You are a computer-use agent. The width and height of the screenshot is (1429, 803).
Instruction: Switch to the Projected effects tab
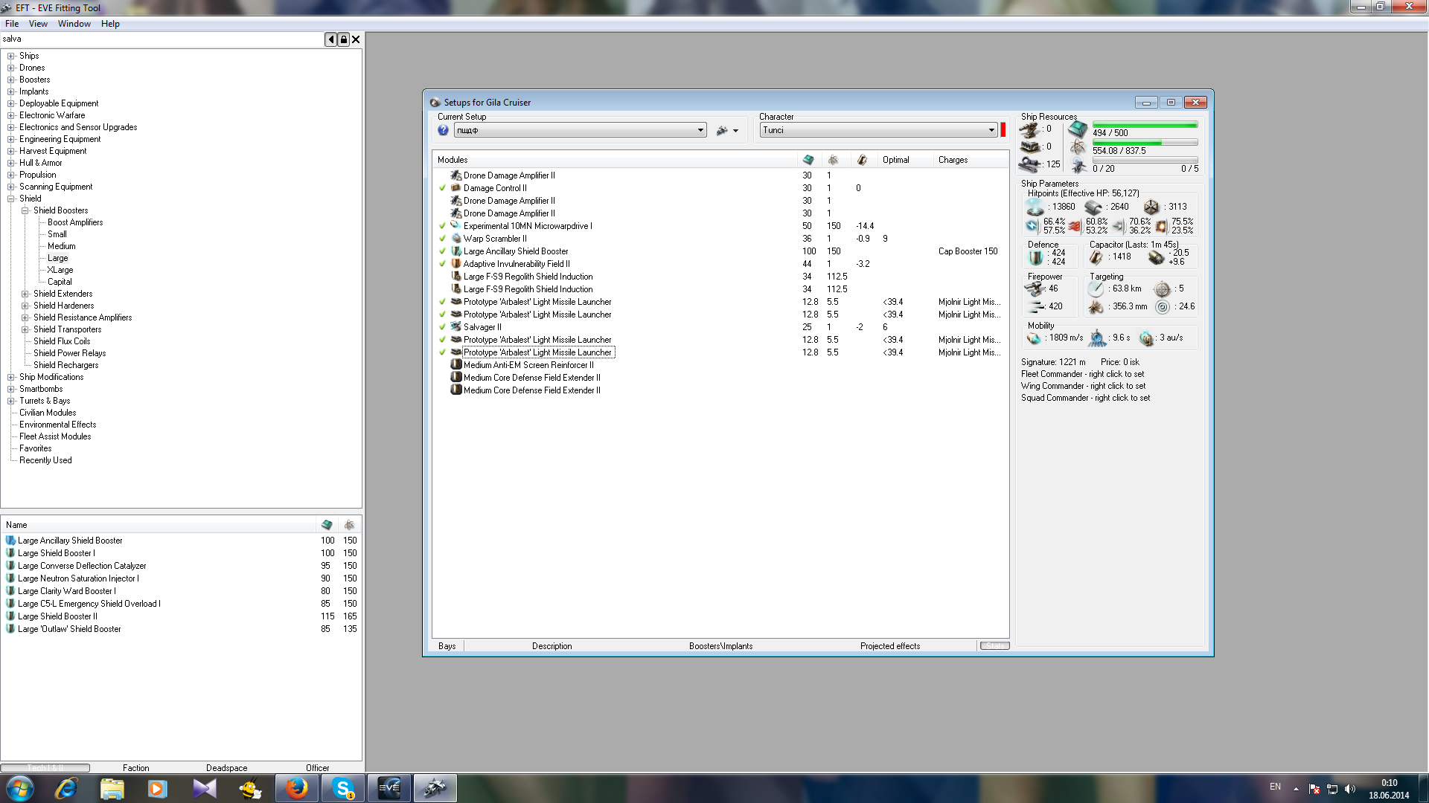pos(889,646)
